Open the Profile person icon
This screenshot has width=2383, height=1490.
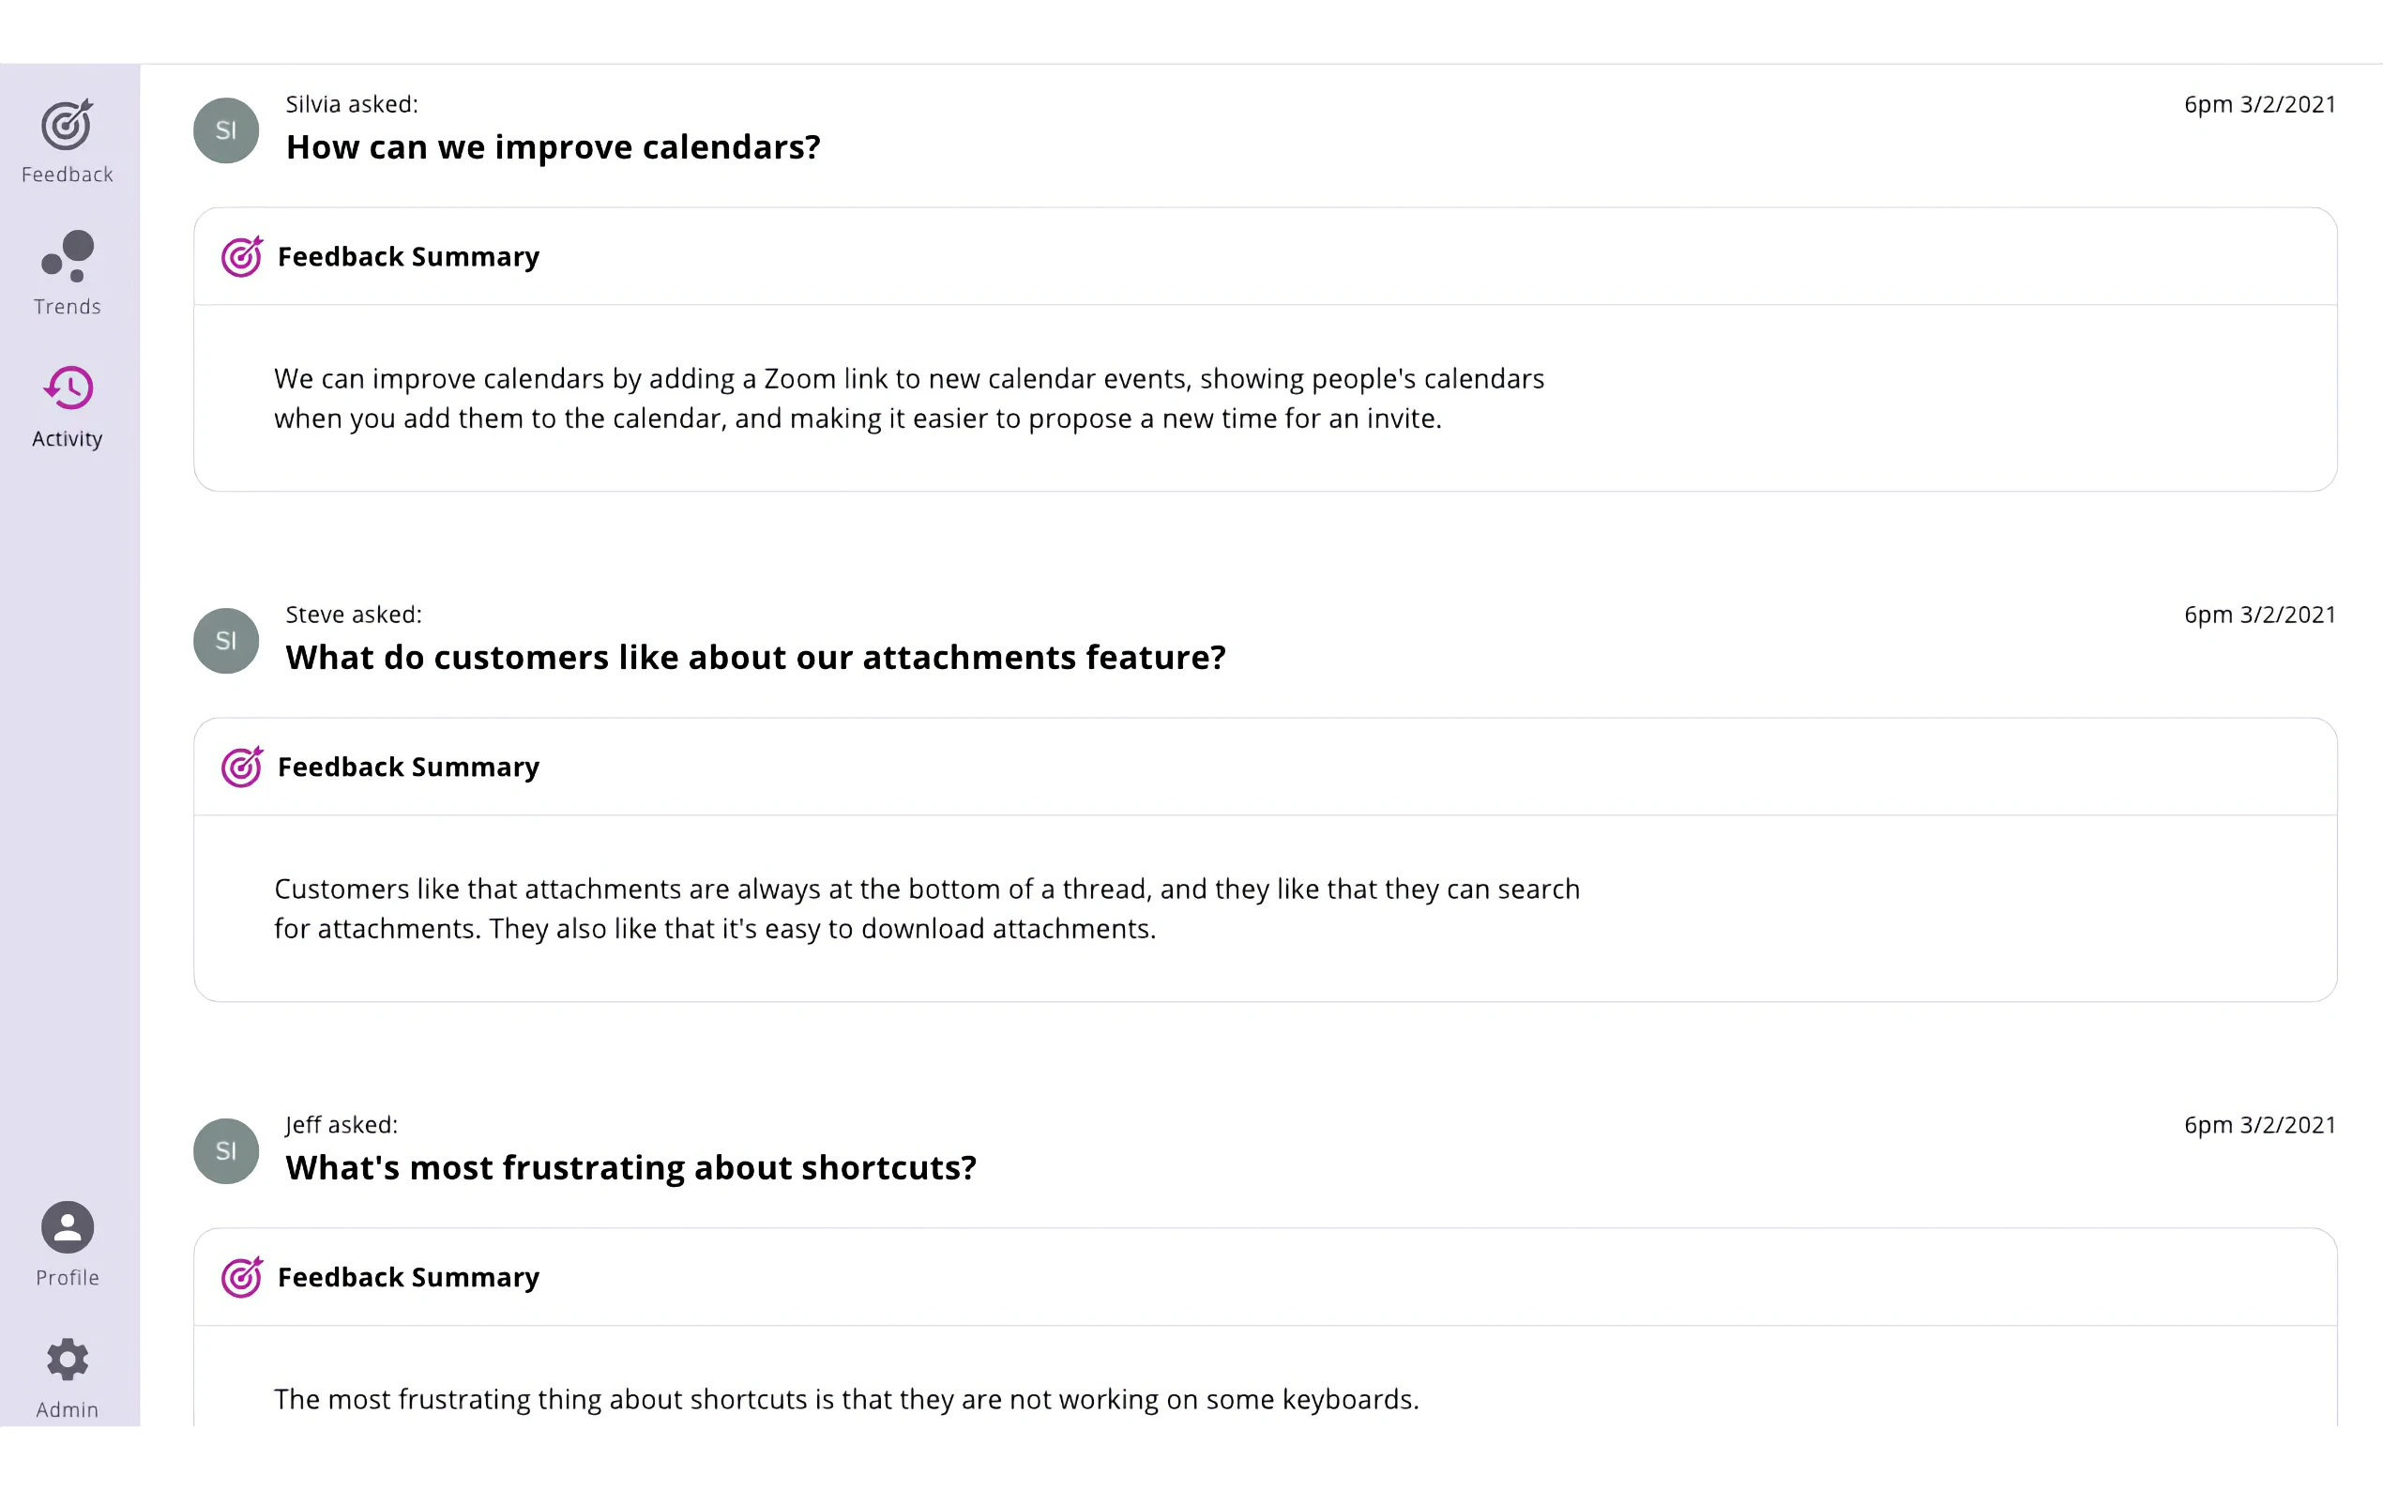(67, 1227)
